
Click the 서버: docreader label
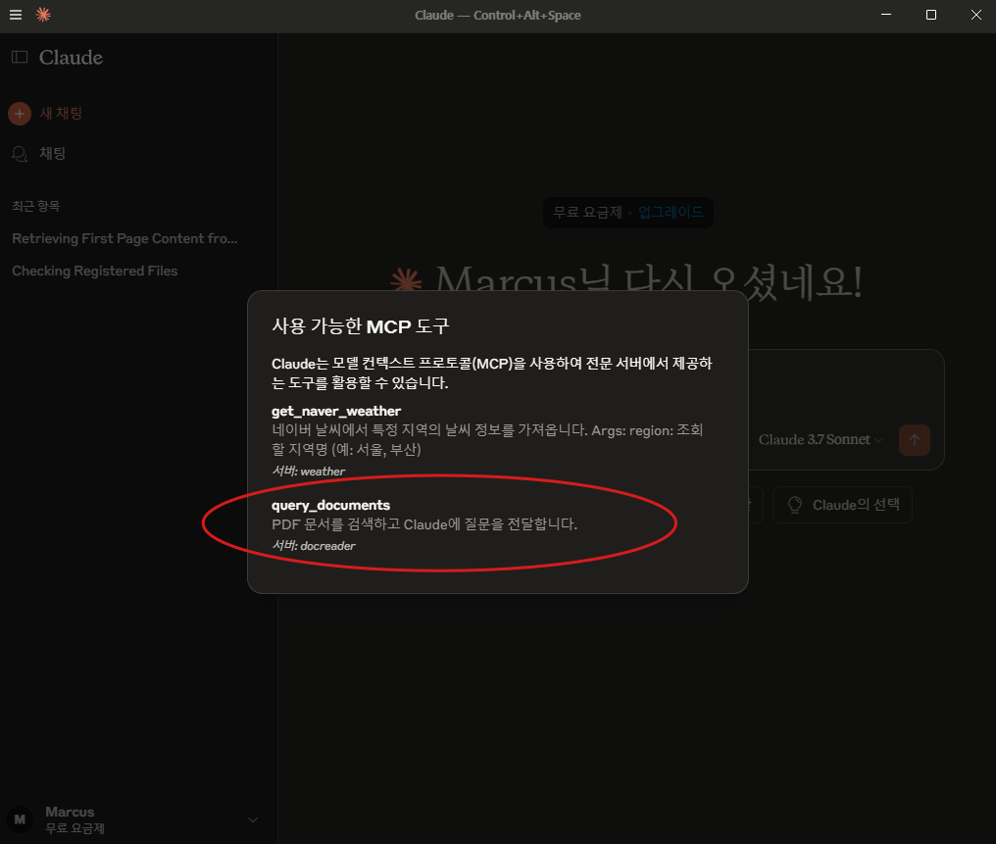(314, 546)
